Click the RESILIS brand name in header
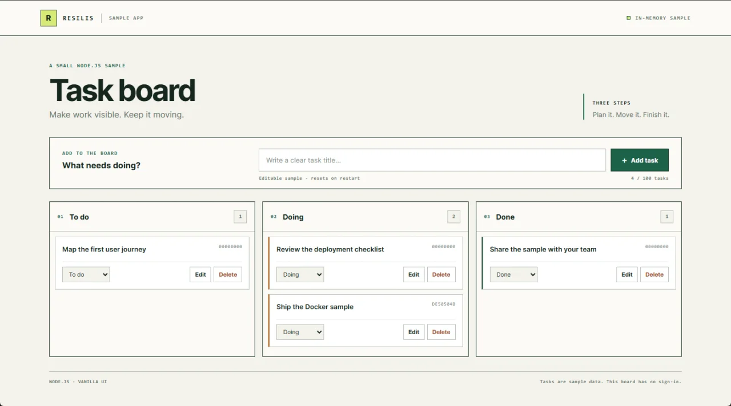 click(78, 18)
